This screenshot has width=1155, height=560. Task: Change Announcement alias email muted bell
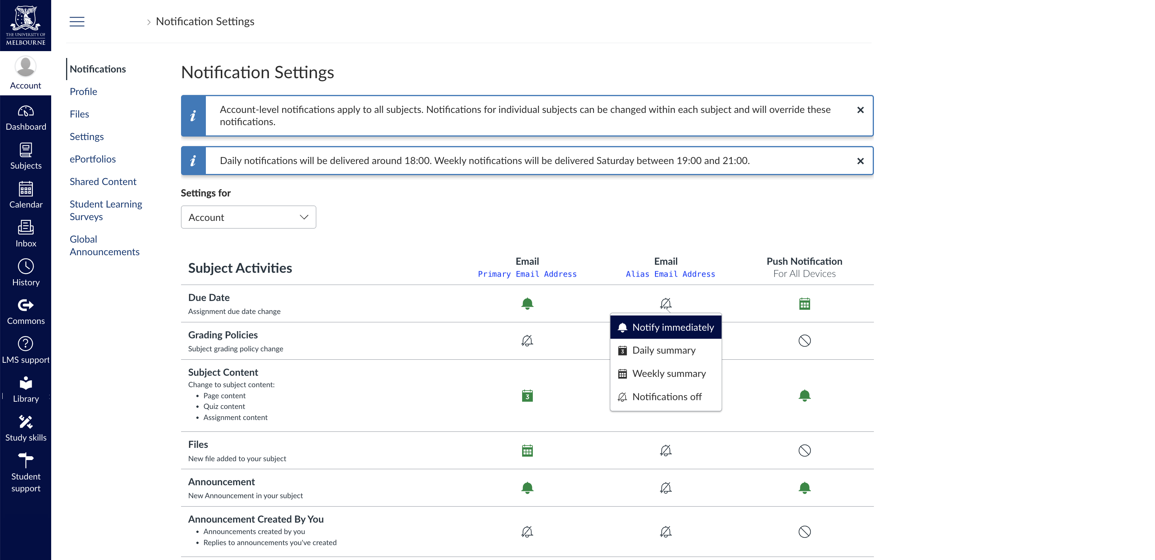point(666,488)
